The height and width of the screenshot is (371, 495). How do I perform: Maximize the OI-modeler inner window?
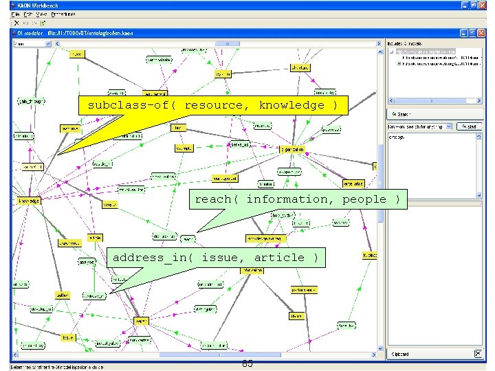472,33
